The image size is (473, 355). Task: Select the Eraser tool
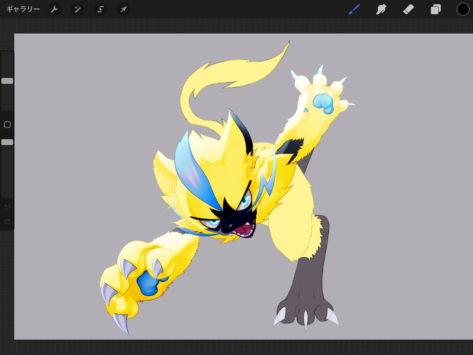tap(408, 9)
